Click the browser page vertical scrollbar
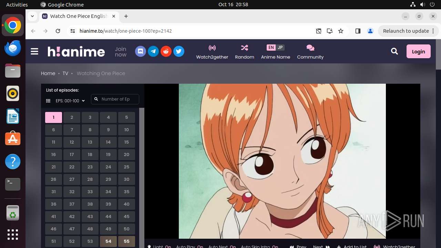Viewport: 441px width, 248px height. [x=438, y=54]
